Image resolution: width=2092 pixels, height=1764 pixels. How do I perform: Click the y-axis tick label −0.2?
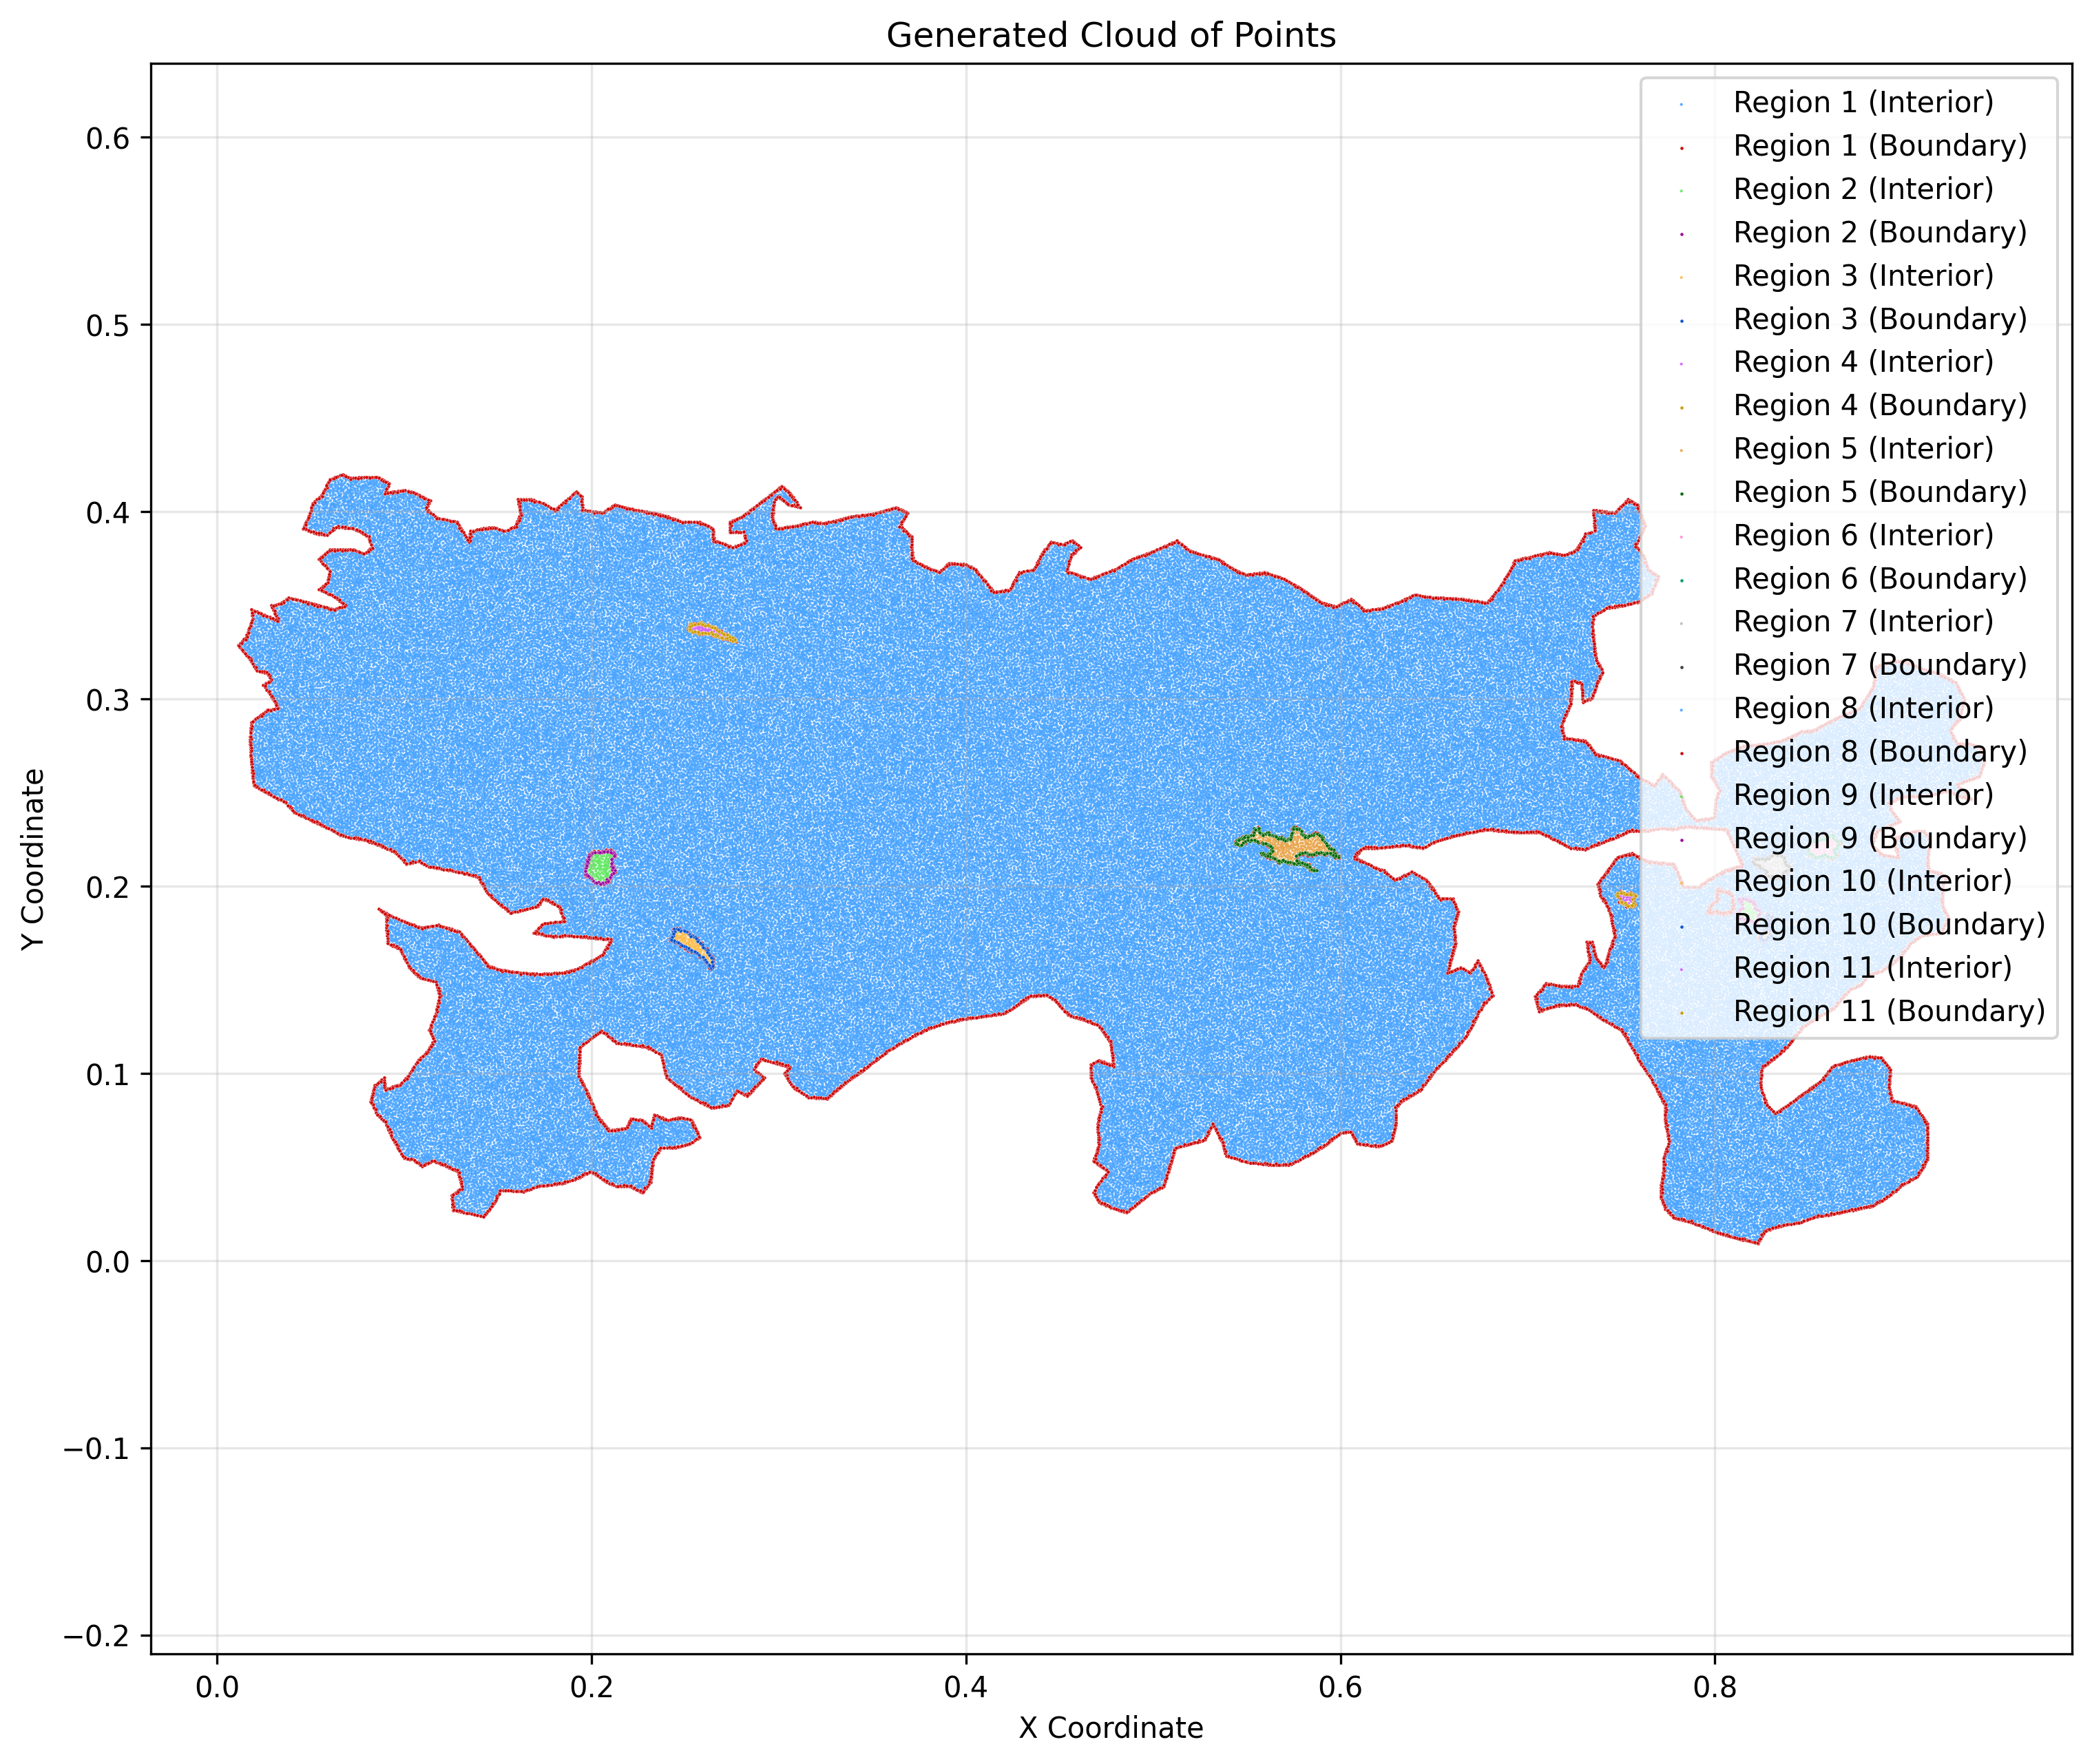click(x=96, y=1635)
